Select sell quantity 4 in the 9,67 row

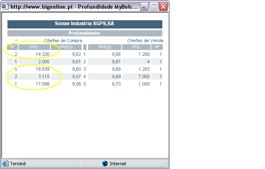[148, 62]
